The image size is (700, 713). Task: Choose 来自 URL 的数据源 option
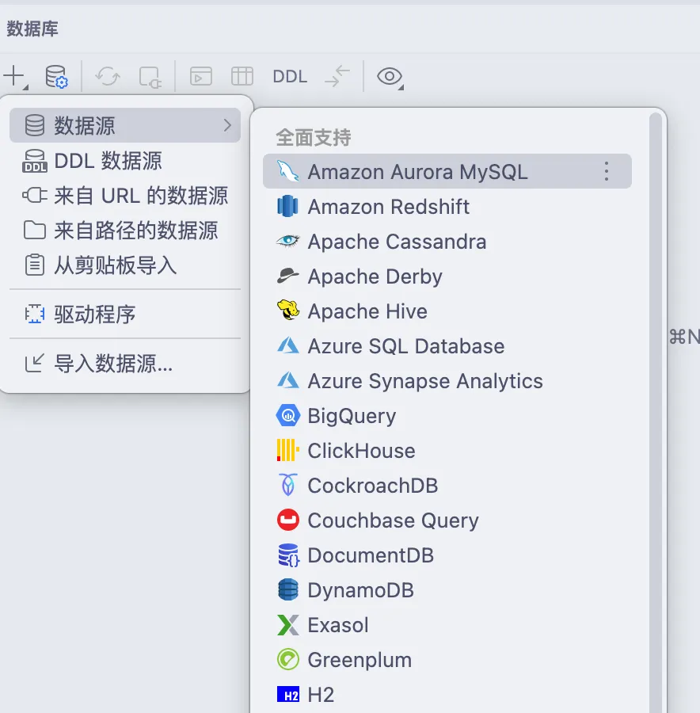click(x=140, y=196)
